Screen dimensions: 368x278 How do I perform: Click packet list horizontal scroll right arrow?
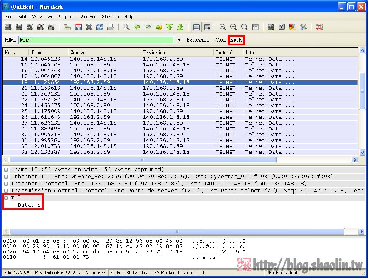pos(355,160)
